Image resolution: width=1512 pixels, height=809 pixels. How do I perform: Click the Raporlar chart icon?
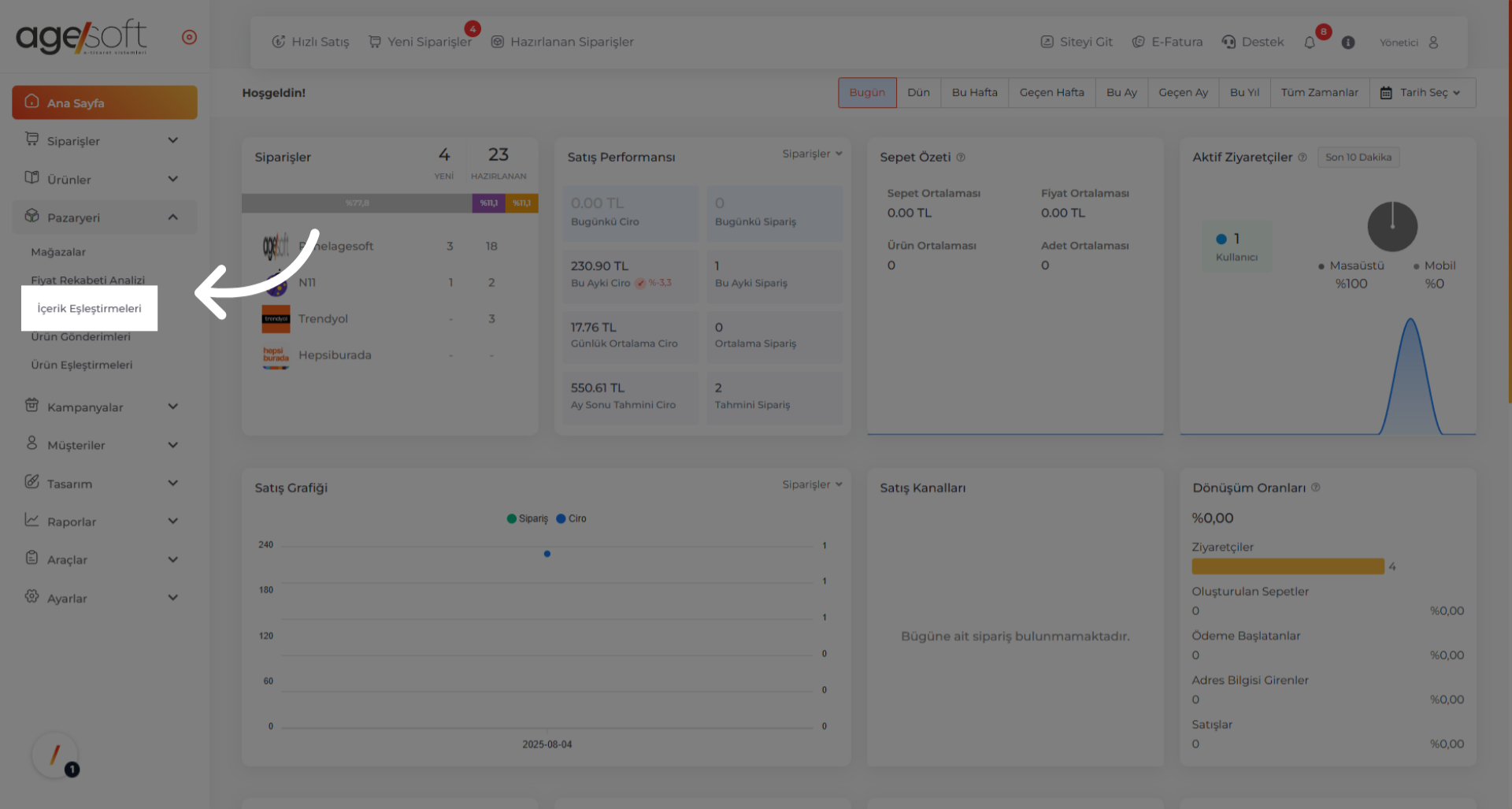[x=31, y=519]
